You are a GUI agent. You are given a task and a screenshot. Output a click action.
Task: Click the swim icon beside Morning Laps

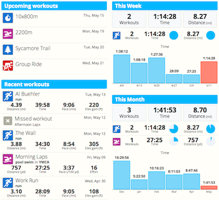[8, 159]
